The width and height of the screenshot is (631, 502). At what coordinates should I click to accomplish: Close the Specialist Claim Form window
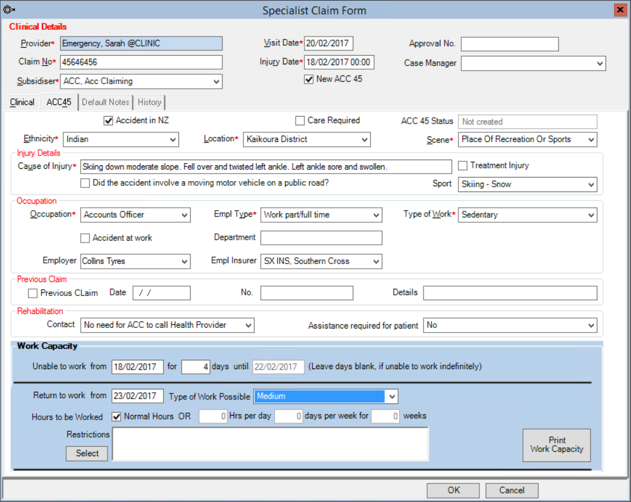tap(620, 10)
